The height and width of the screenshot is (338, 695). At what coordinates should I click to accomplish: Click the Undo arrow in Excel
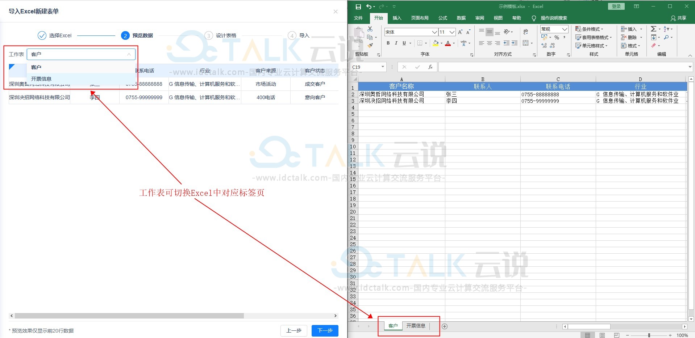click(x=369, y=7)
